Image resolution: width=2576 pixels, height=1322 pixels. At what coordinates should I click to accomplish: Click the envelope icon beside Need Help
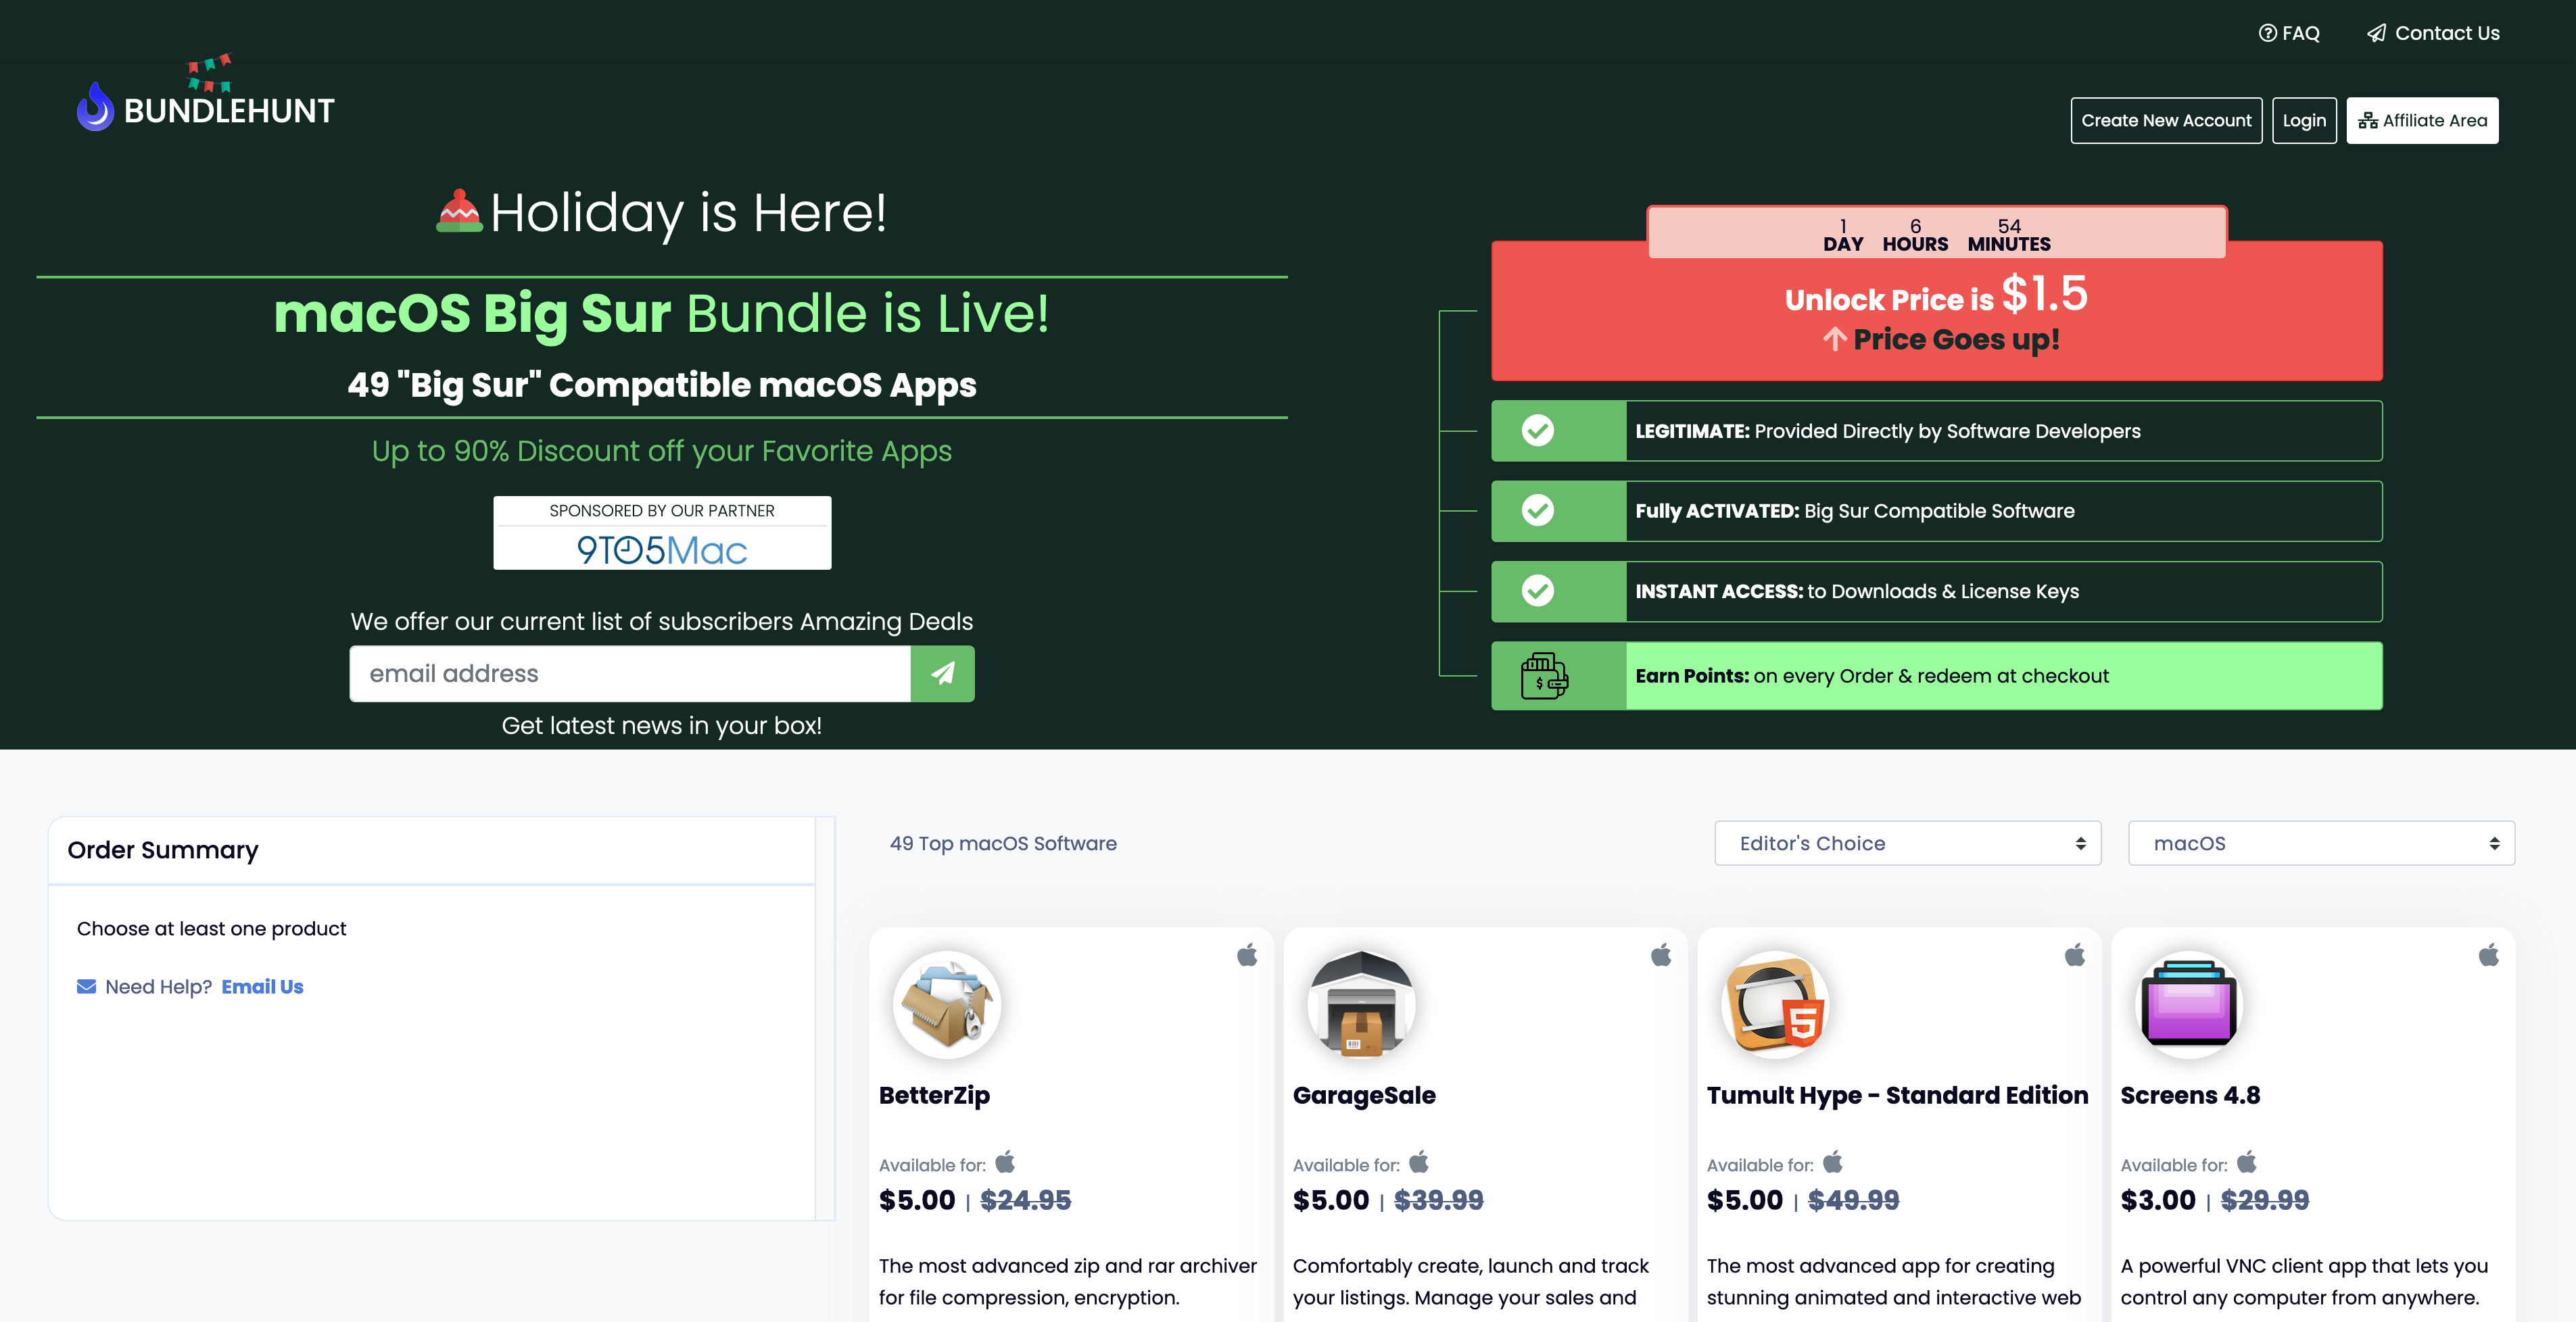(x=87, y=987)
